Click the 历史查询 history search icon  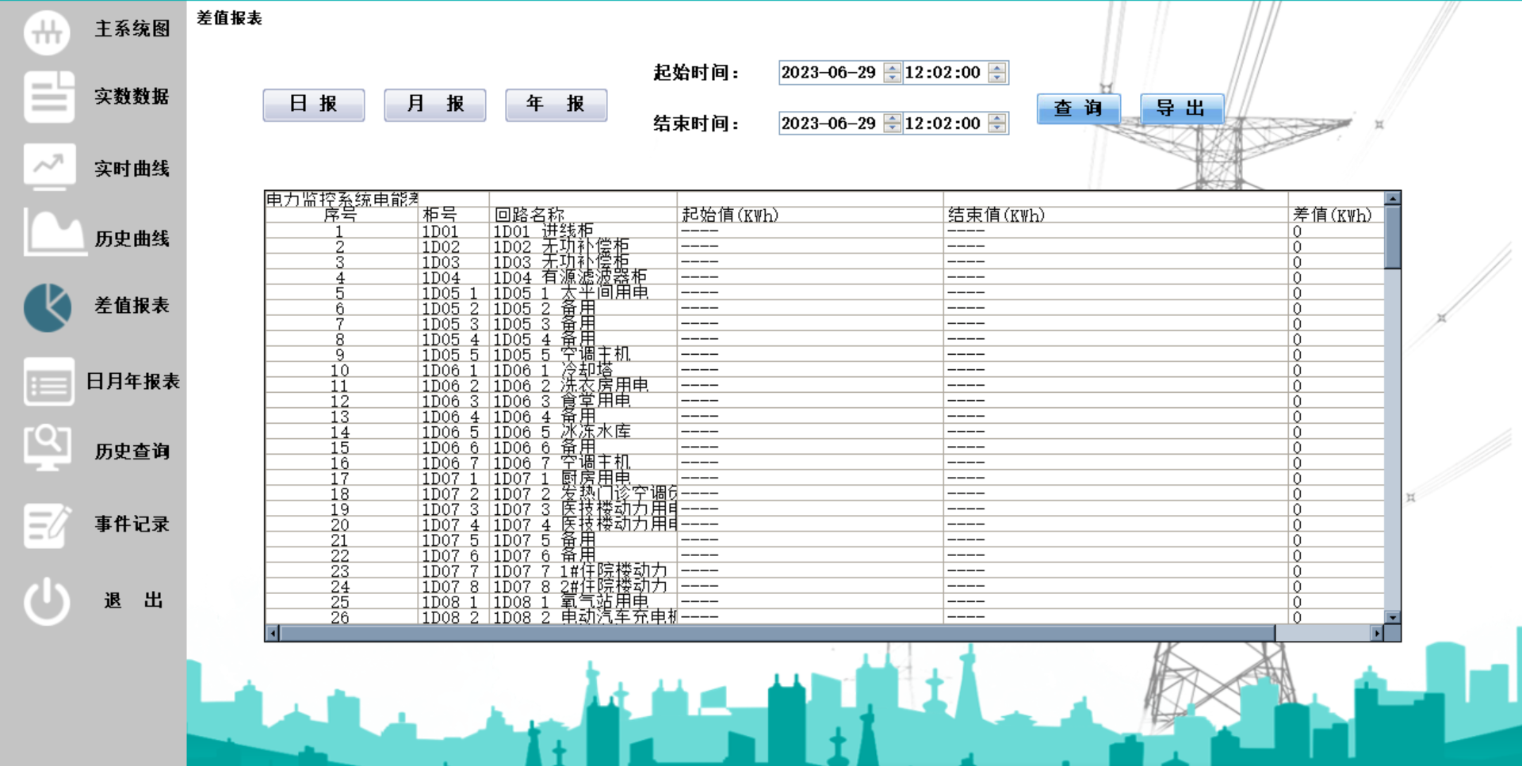48,449
